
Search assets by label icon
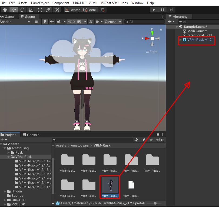click(x=144, y=140)
